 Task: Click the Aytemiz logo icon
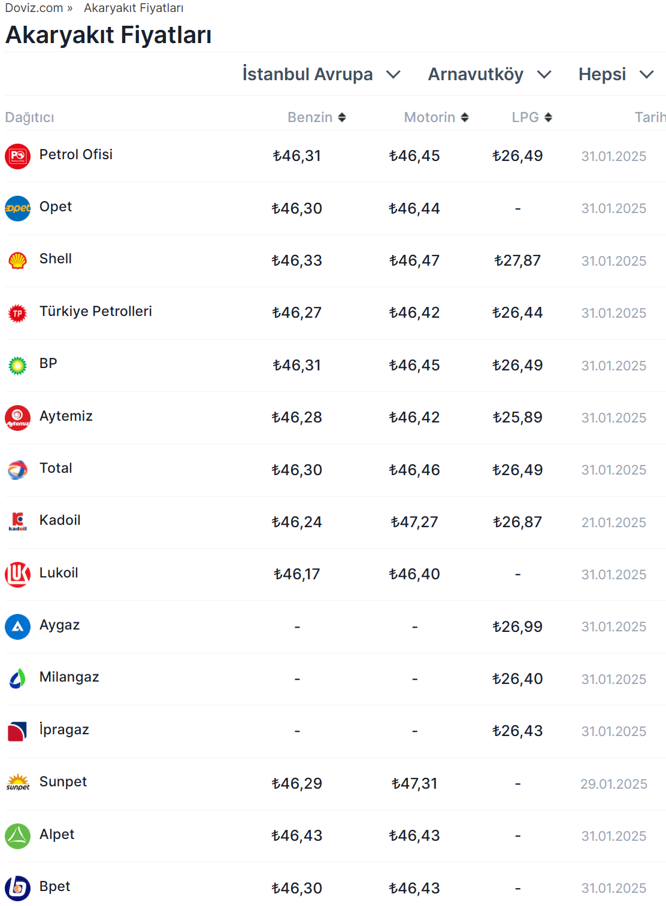[x=17, y=418]
